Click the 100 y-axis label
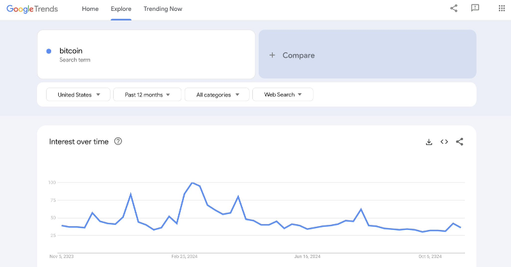 [x=52, y=183]
